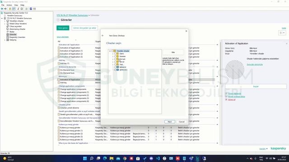Toggle the Show/Hide console tree toolbar icon

tap(14, 9)
